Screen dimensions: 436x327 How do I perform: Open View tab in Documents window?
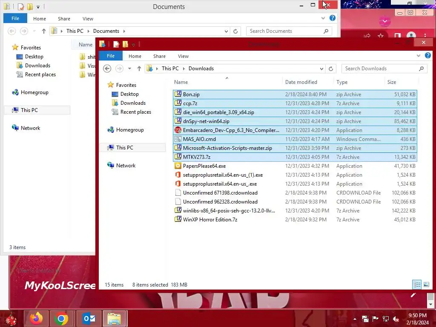tap(88, 19)
